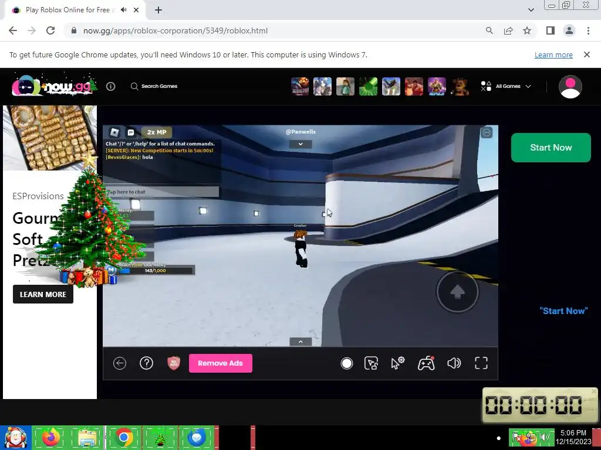Open the help question mark icon

[x=146, y=363]
